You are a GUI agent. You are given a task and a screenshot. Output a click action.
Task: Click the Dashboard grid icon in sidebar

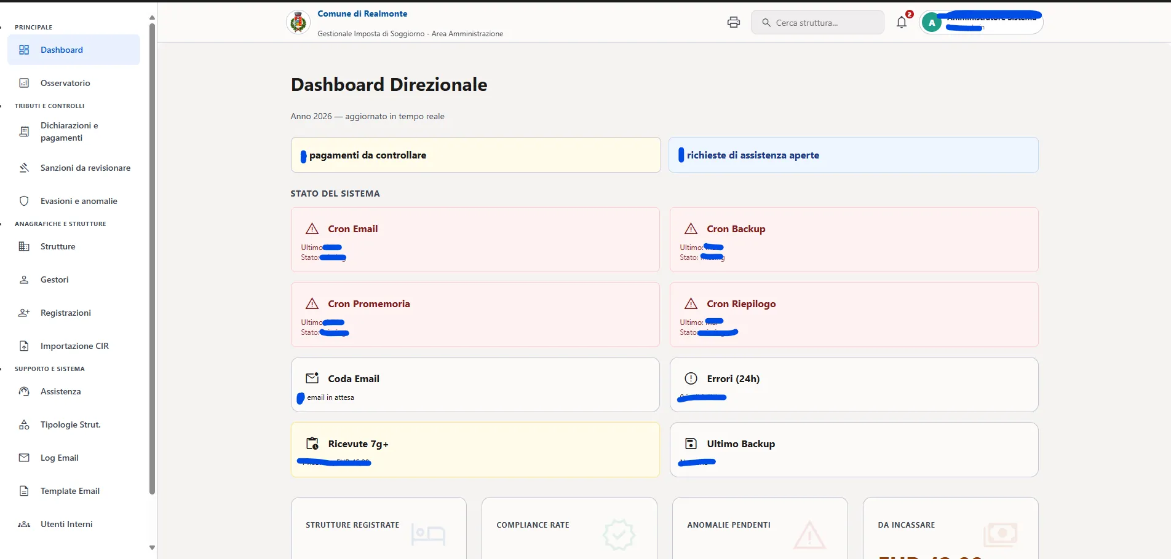[x=24, y=50]
